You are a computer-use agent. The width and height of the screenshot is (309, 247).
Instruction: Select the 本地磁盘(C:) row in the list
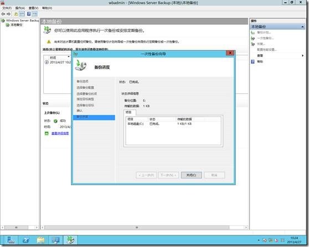coord(173,124)
